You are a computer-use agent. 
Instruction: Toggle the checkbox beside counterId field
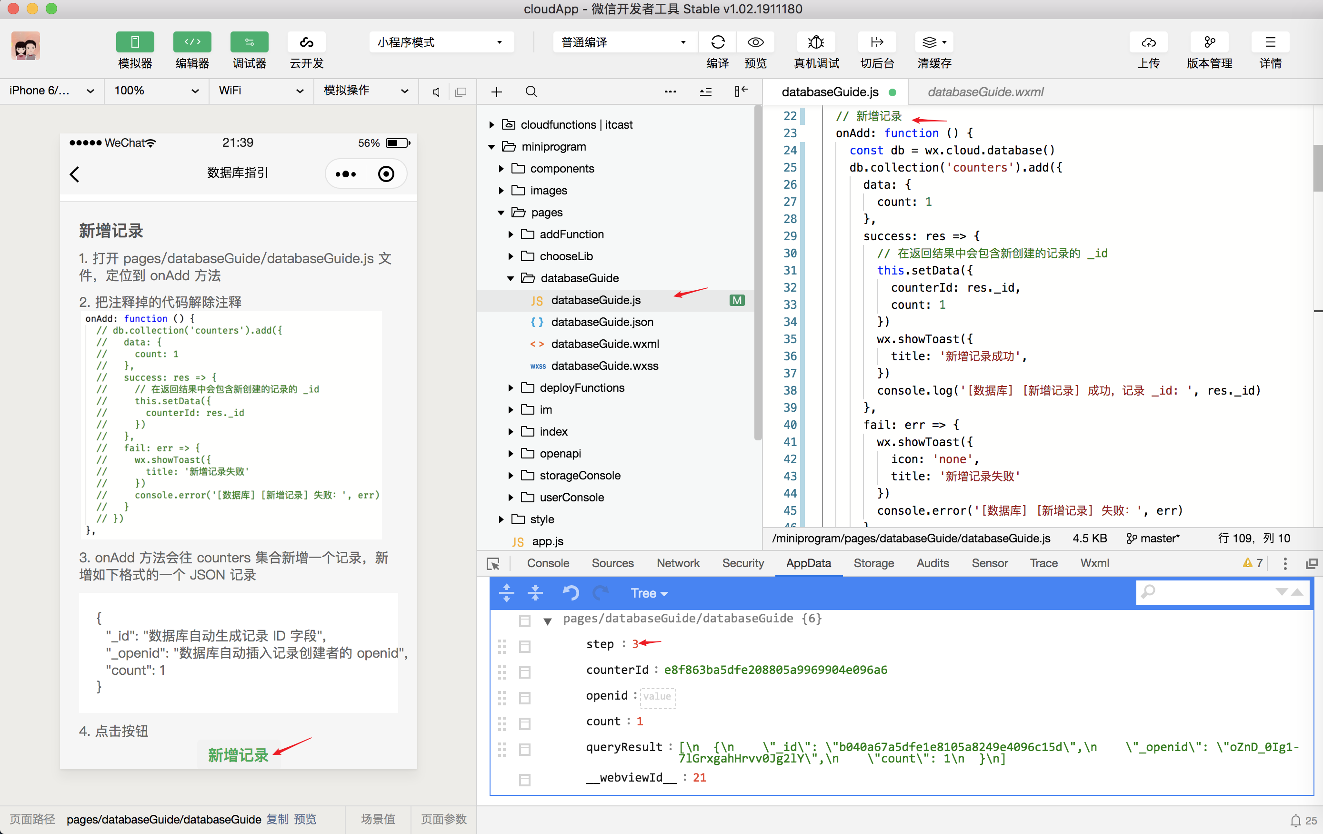(525, 672)
